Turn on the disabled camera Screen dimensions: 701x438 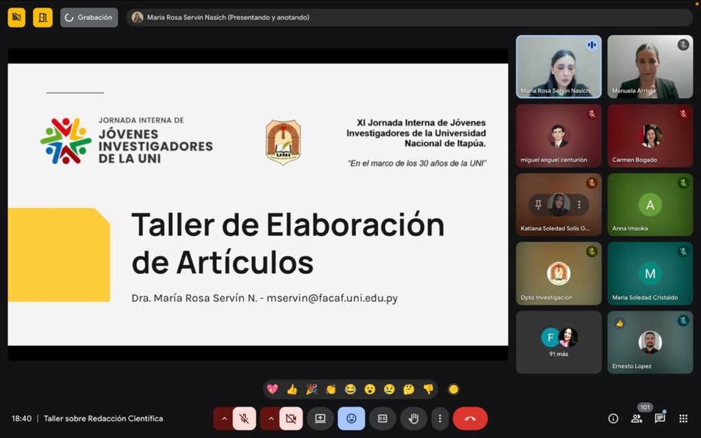[290, 418]
